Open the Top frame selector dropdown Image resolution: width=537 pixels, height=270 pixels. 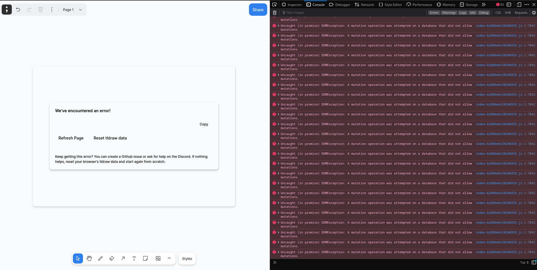coord(524,262)
